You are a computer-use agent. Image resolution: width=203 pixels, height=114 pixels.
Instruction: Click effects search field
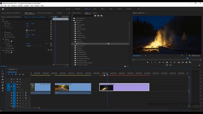pyautogui.click(x=82, y=16)
